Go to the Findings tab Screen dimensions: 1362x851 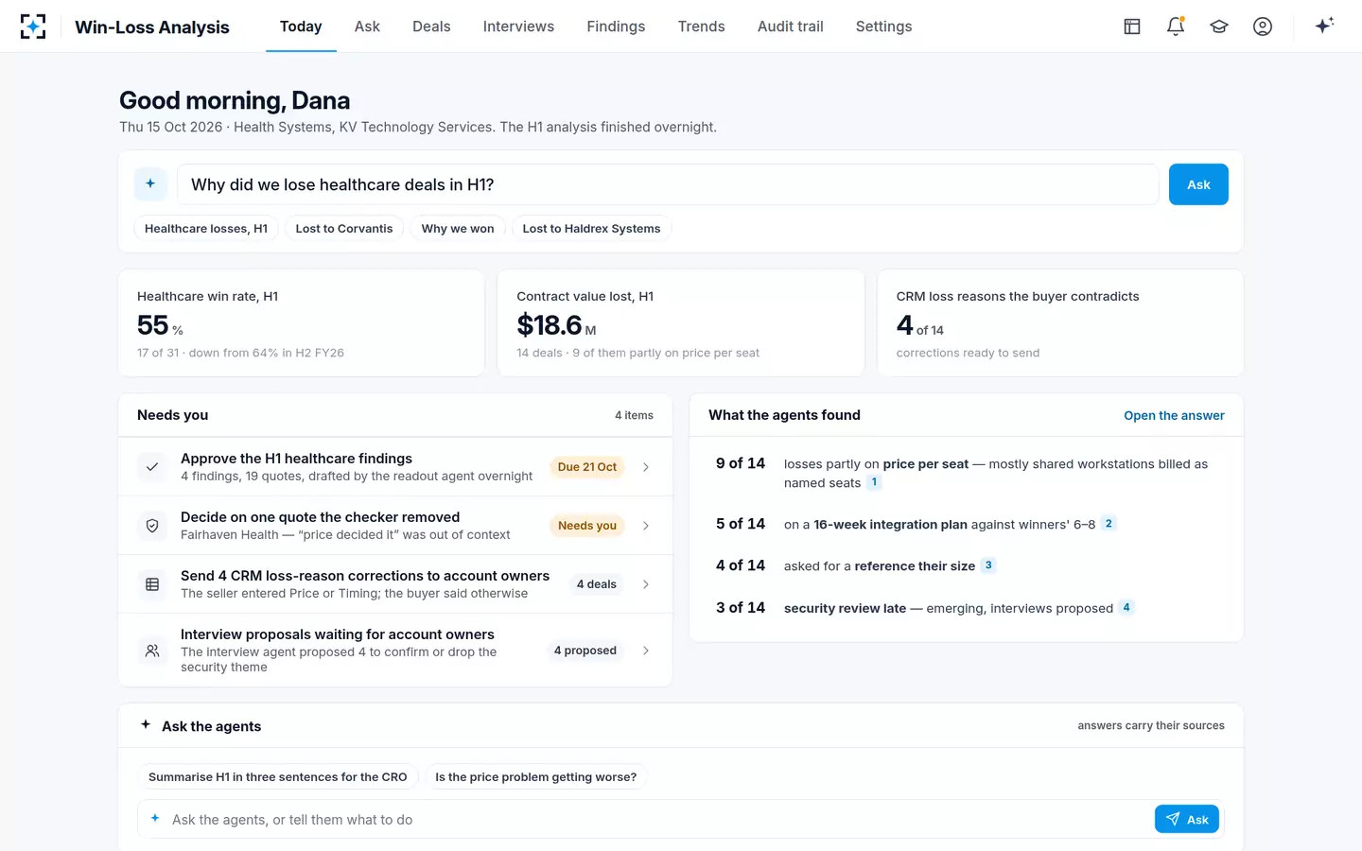(616, 26)
